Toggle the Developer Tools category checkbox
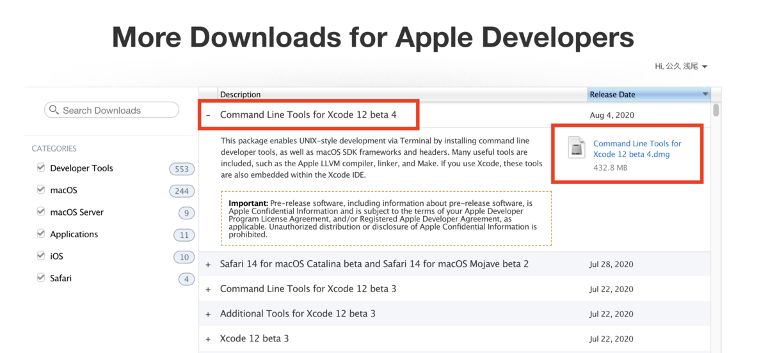 click(x=41, y=168)
